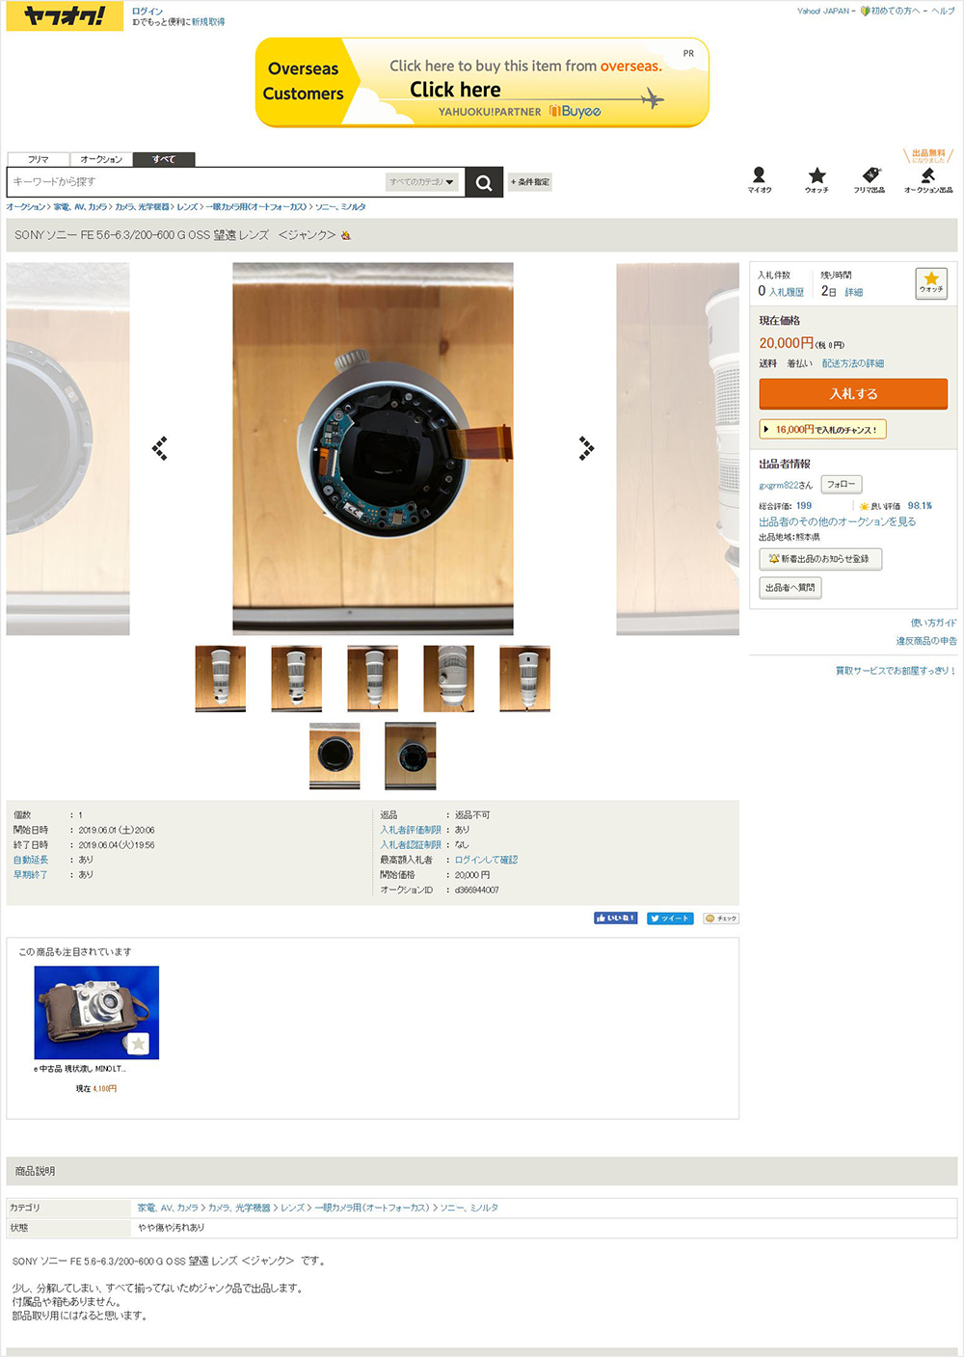Show previous product photo with left arrow

160,448
